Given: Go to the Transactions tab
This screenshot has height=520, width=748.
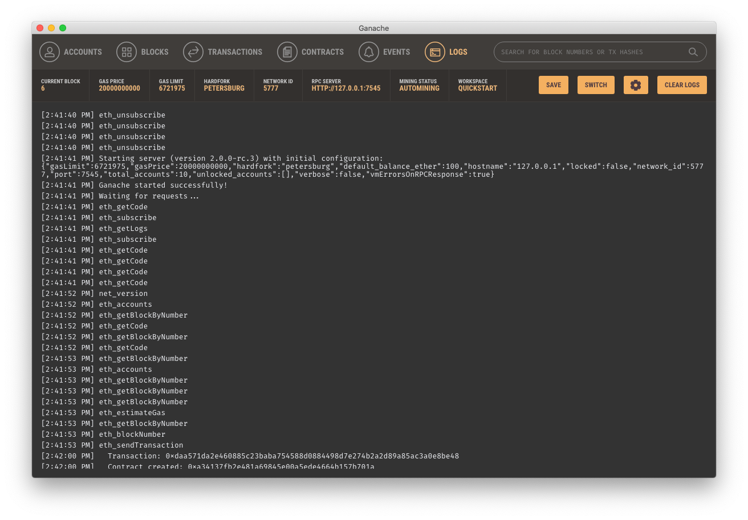Looking at the screenshot, I should (223, 52).
